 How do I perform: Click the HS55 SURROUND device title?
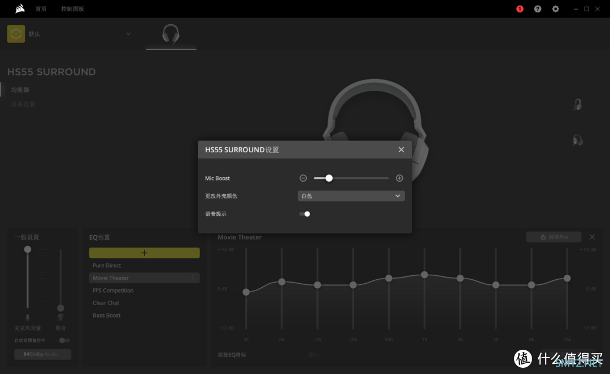click(51, 72)
